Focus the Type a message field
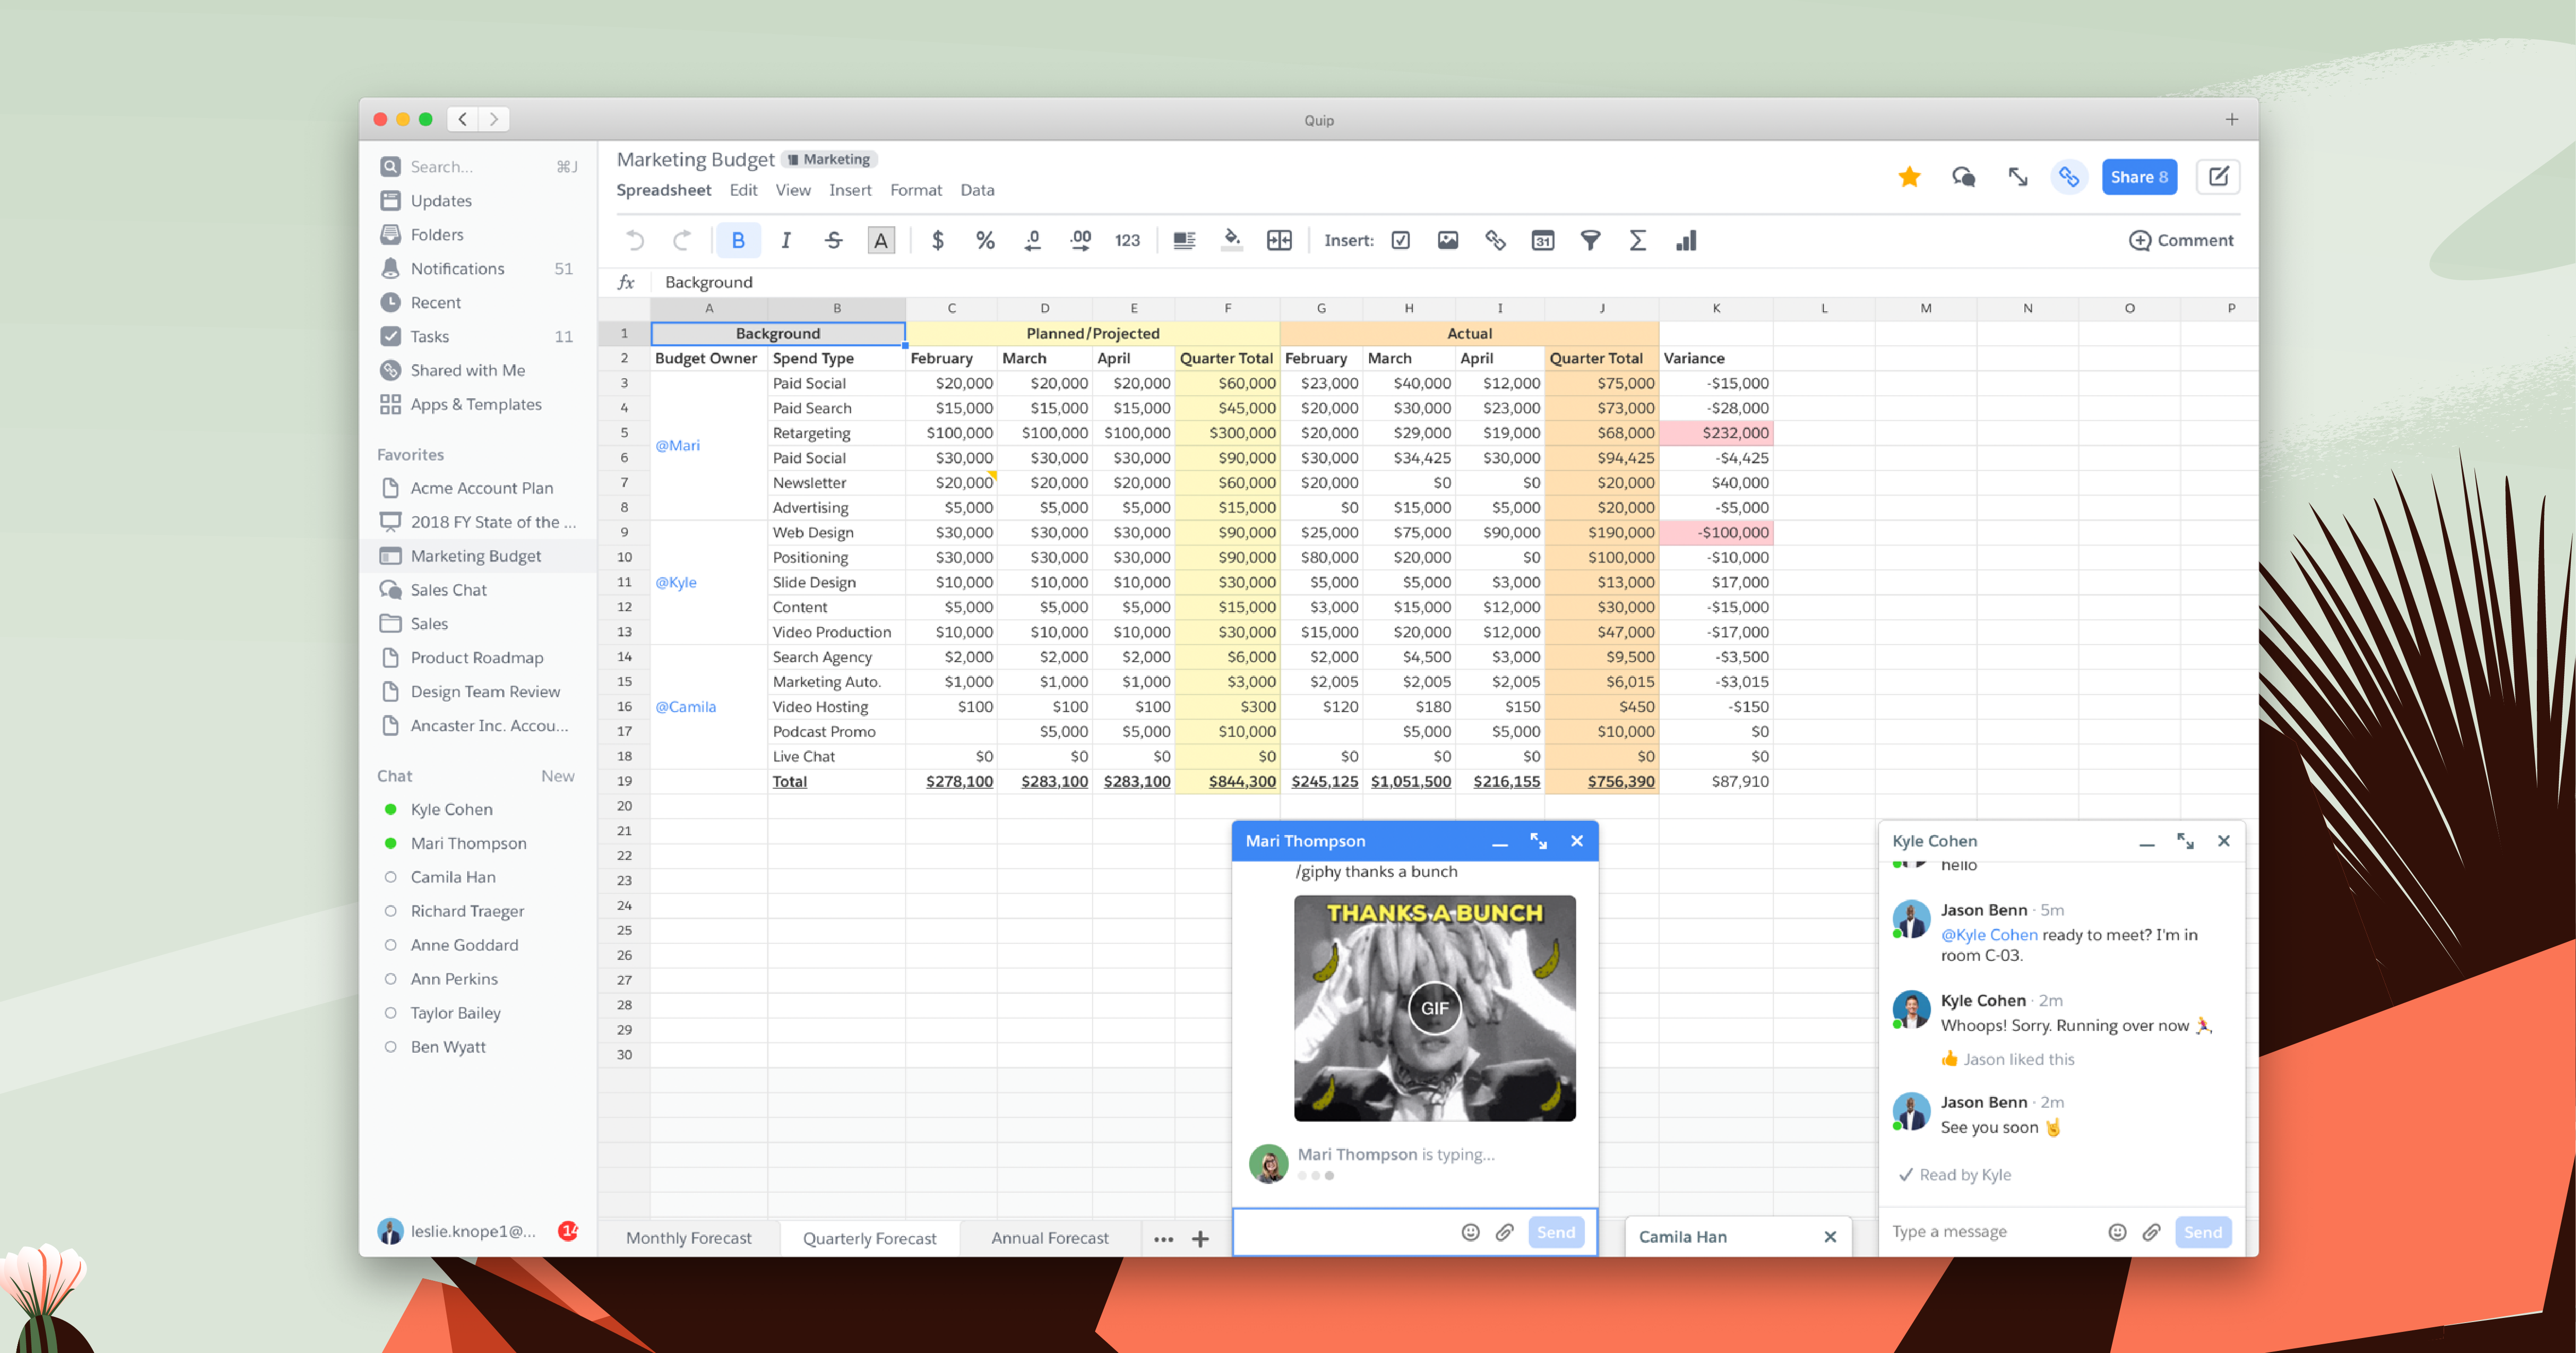This screenshot has width=2576, height=1353. coord(1990,1232)
